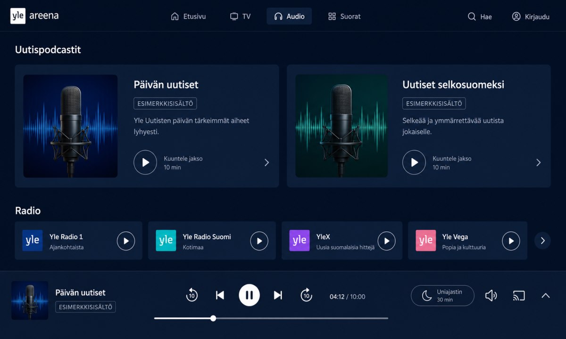Viewport: 566px width, 339px height.
Task: Click the Yle Radio 1 blue logo
Action: pos(33,241)
